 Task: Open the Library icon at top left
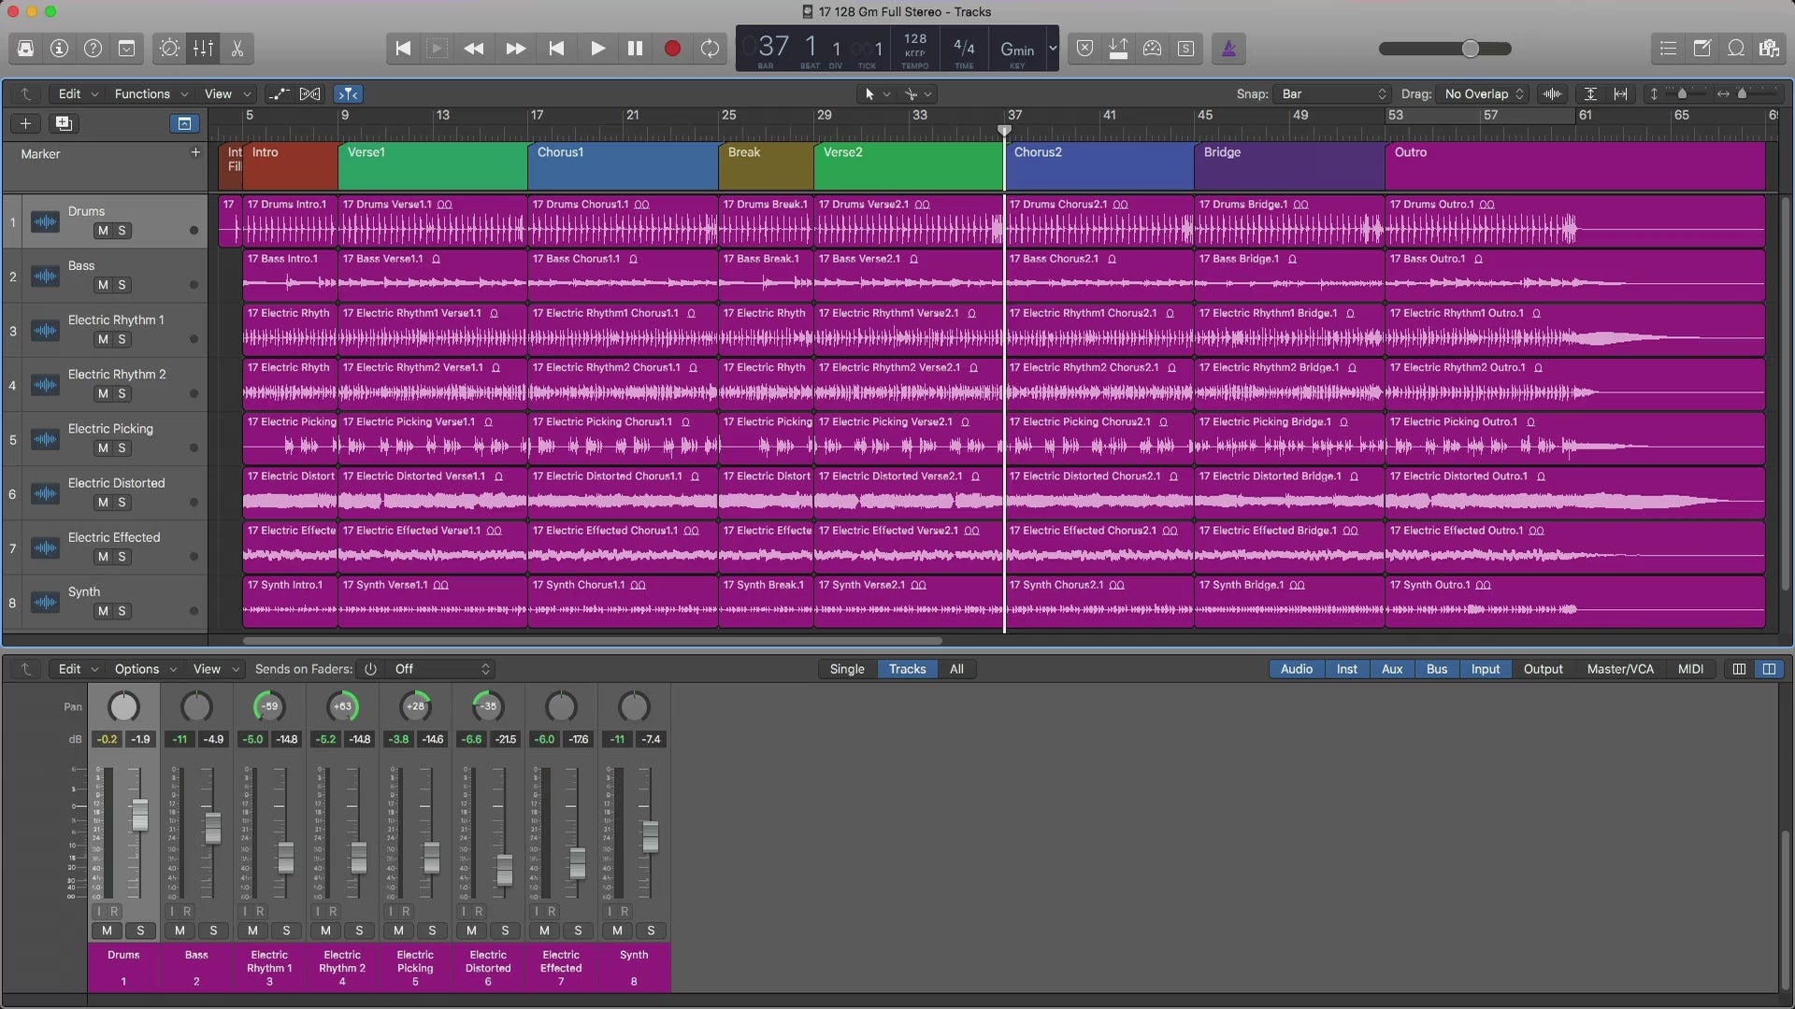tap(25, 49)
